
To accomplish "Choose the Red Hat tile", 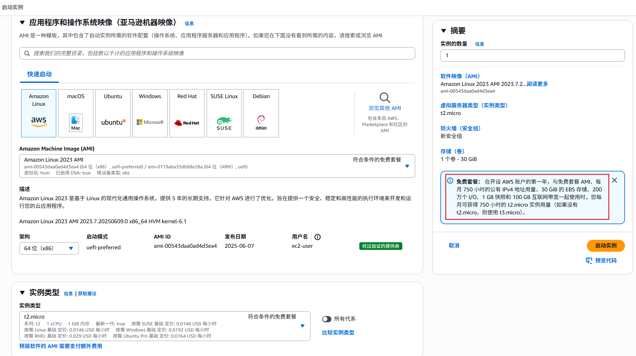I will 187,113.
